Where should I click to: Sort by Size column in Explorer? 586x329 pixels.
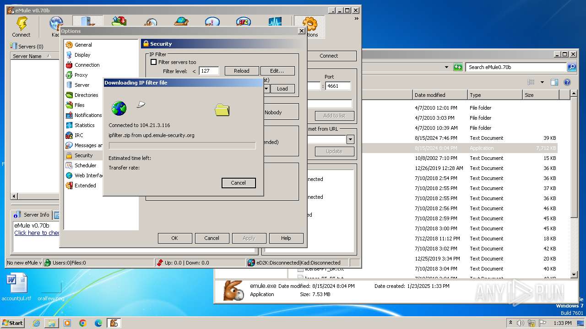pyautogui.click(x=541, y=95)
